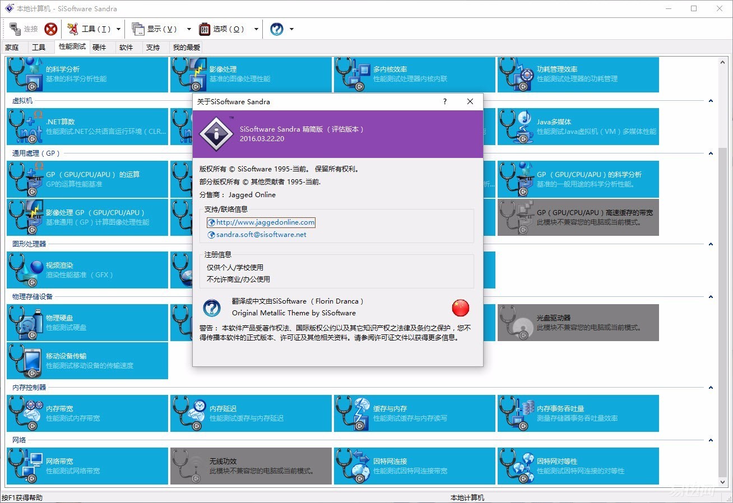Expand dropdown arrow beside the help icon
This screenshot has width=733, height=503.
(x=291, y=29)
